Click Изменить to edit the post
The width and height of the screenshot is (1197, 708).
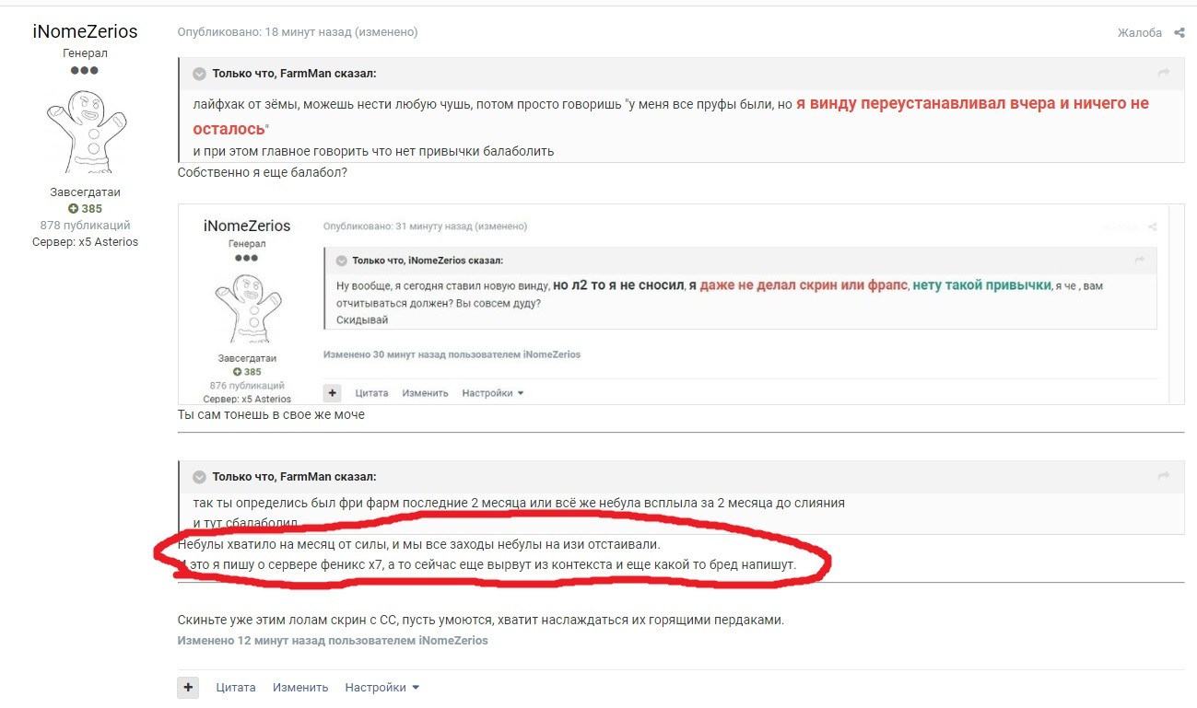coord(299,687)
